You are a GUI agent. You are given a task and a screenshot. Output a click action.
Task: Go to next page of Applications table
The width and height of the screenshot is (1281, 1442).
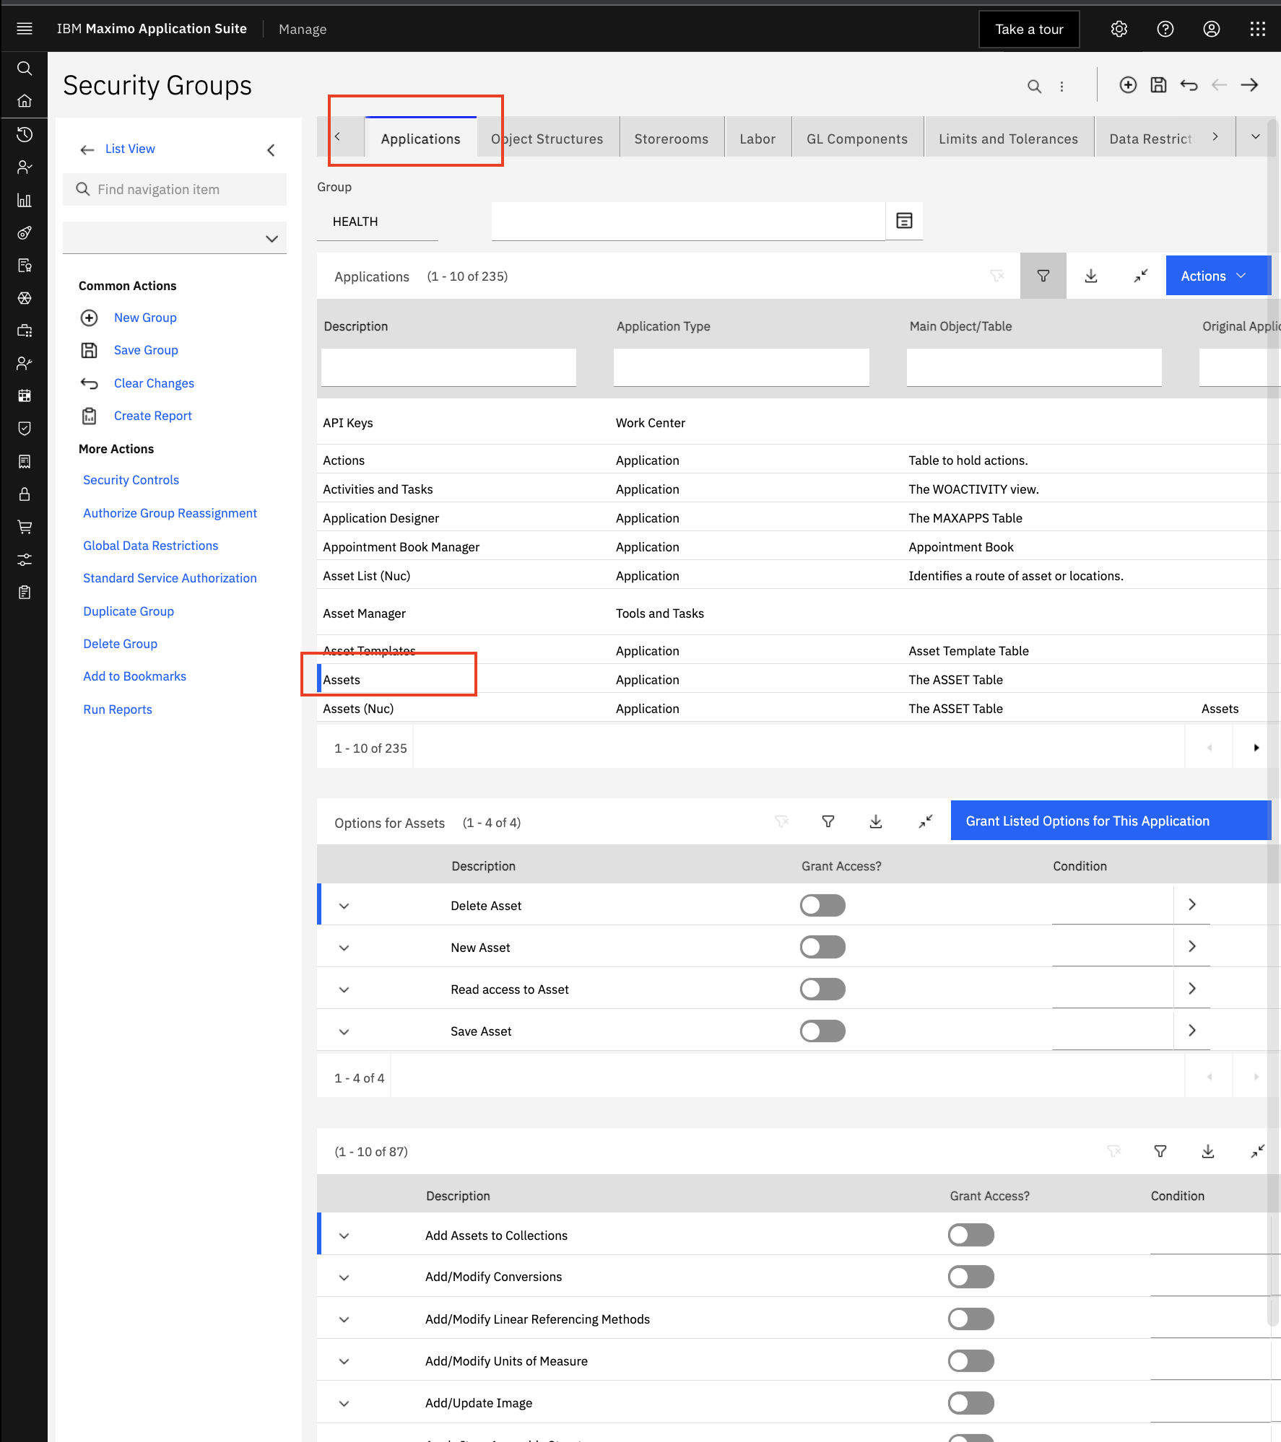pos(1256,748)
